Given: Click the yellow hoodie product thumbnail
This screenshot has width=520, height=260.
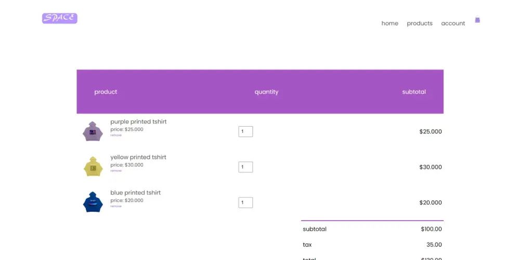Looking at the screenshot, I should (93, 167).
